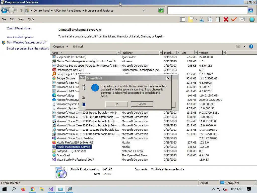Viewport: 257px width, 193px height.
Task: Select Notepad++ (64-bit x64) entry
Action: tap(71, 151)
